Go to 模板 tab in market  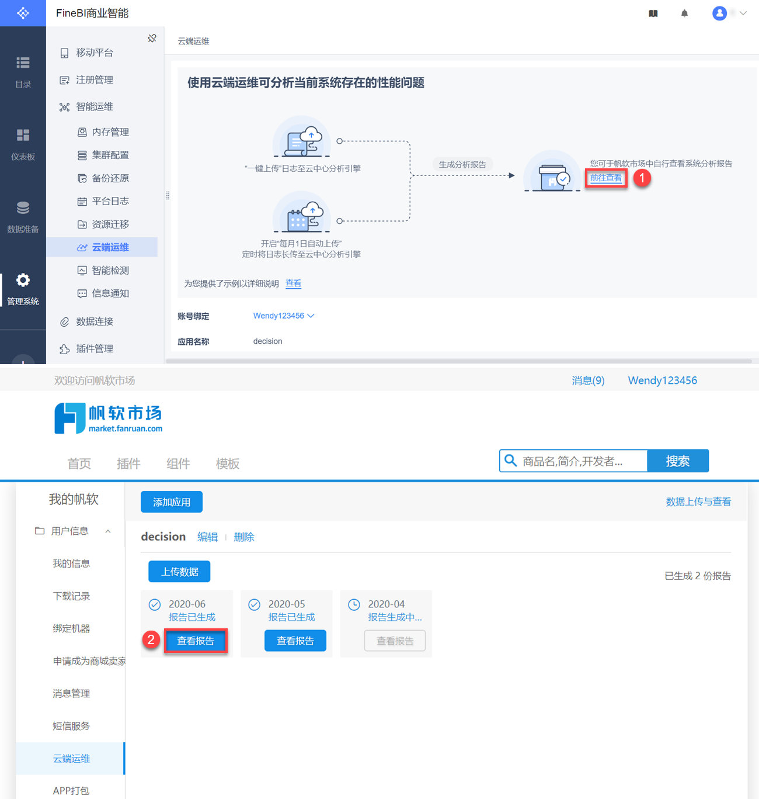[x=228, y=464]
